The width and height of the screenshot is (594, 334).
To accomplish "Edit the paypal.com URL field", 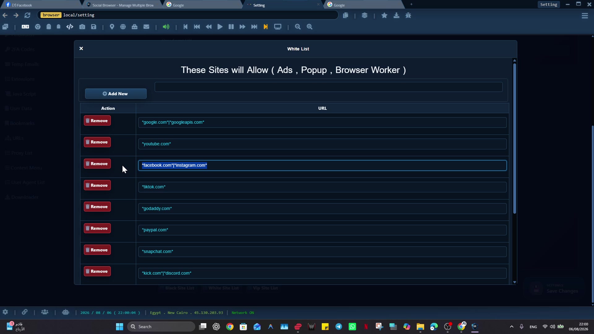I will coord(322,230).
